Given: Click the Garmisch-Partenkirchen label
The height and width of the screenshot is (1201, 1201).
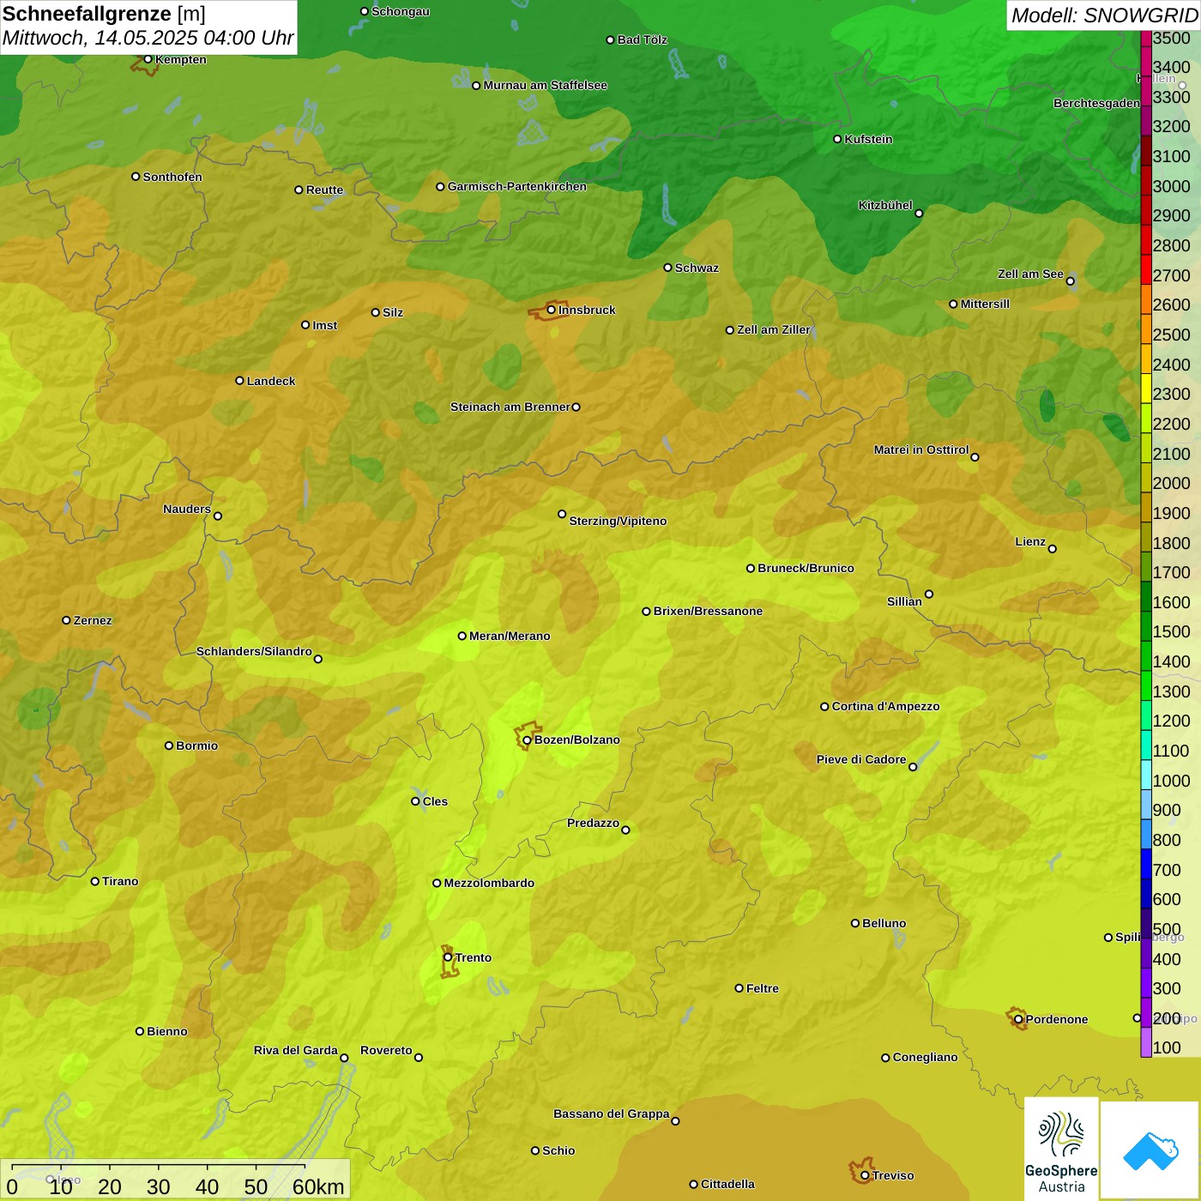Looking at the screenshot, I should click(x=517, y=186).
